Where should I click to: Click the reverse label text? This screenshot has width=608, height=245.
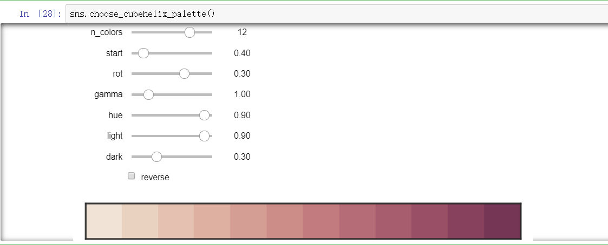point(155,178)
